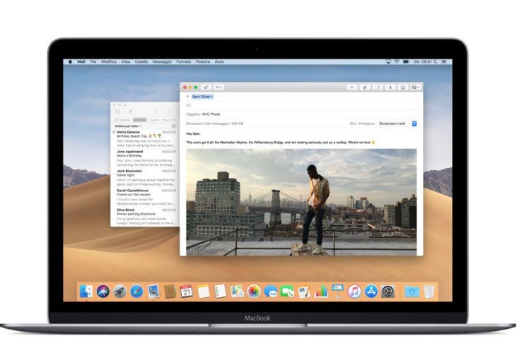Click the compose new message icon in Mail window
Viewport: 524px width, 343px height.
point(131,112)
